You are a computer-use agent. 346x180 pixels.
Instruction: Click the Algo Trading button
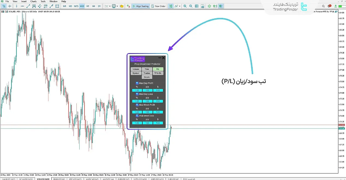tap(141, 6)
